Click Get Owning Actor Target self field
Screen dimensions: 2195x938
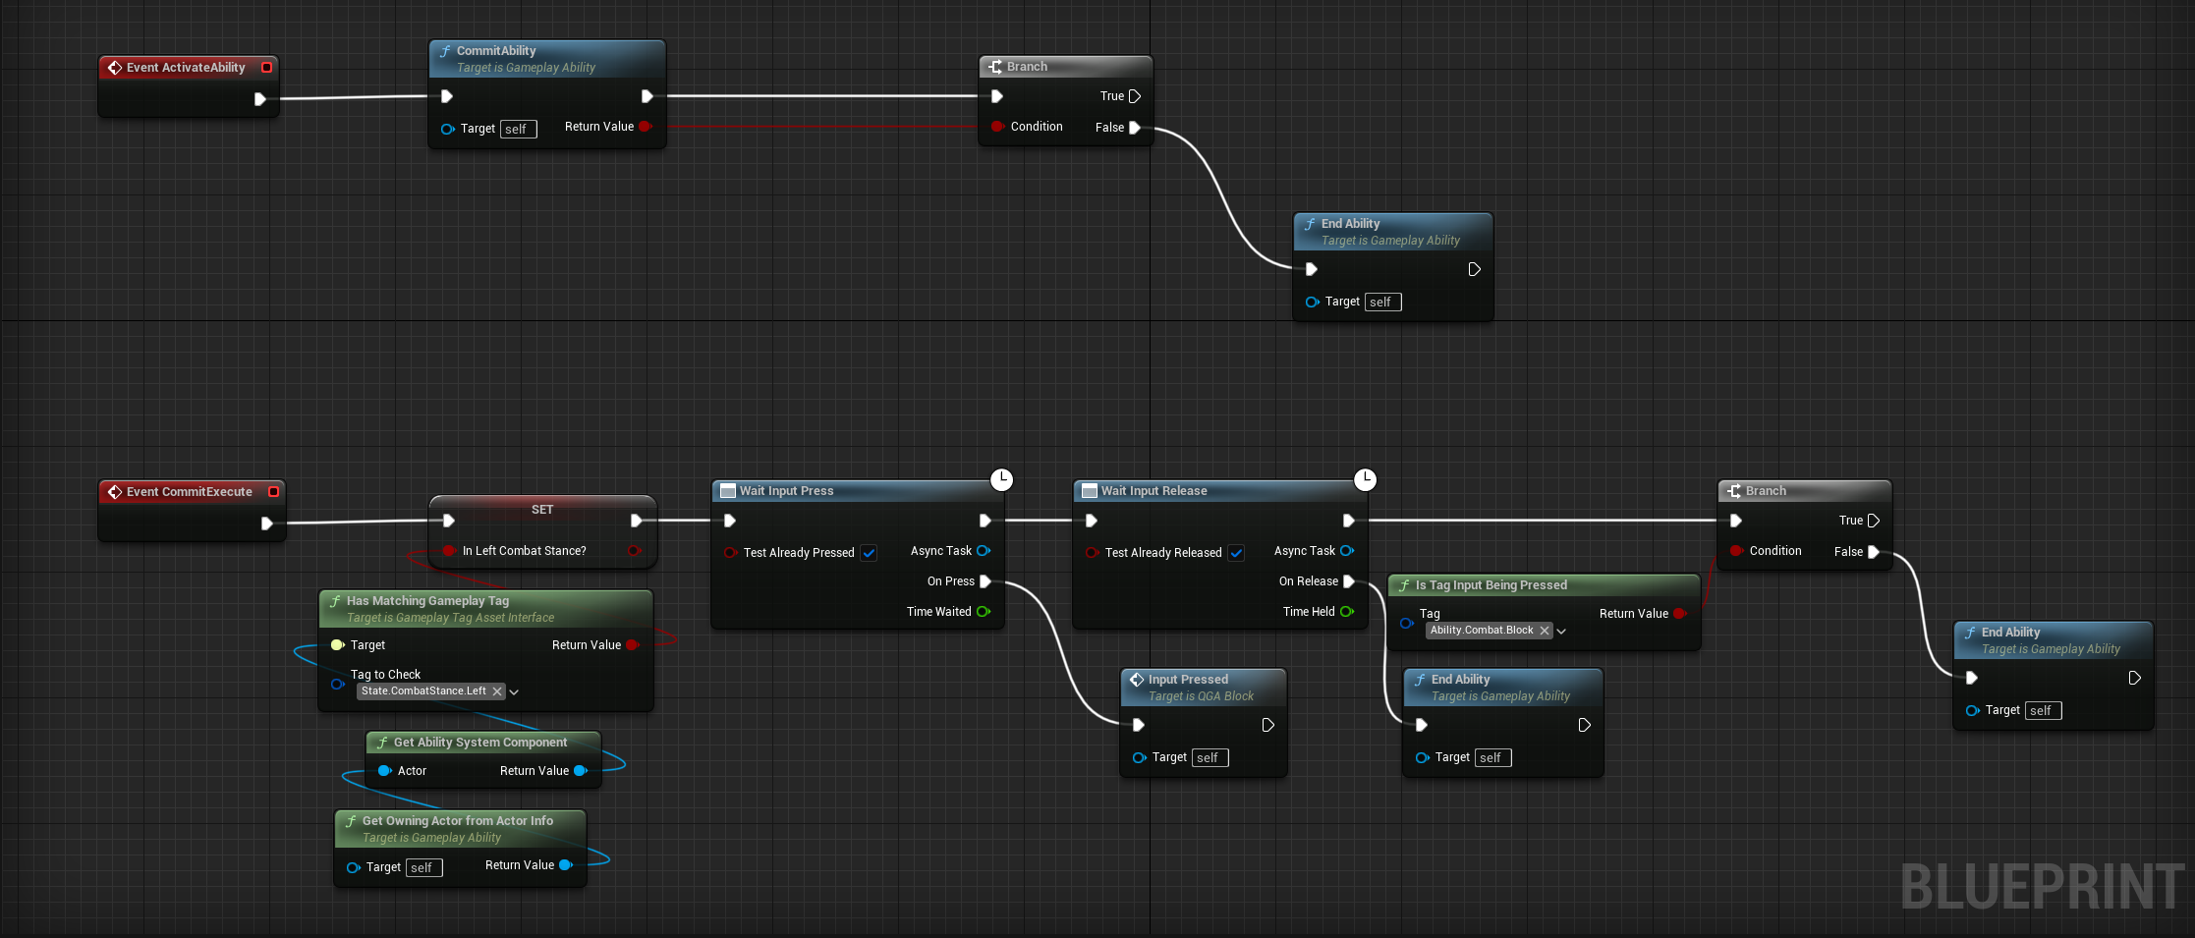click(423, 868)
